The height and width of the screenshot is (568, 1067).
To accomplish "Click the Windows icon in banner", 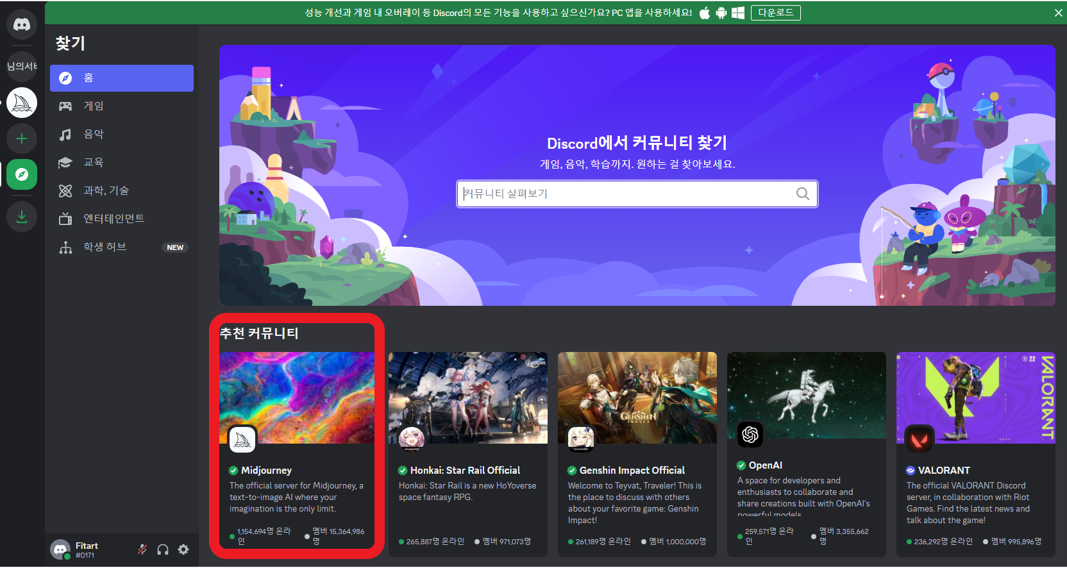I will pos(738,13).
